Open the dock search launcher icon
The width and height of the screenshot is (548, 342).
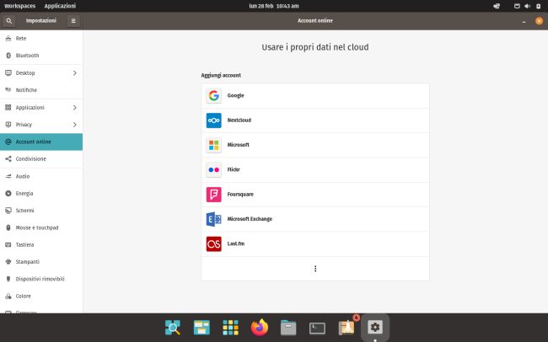pyautogui.click(x=173, y=328)
